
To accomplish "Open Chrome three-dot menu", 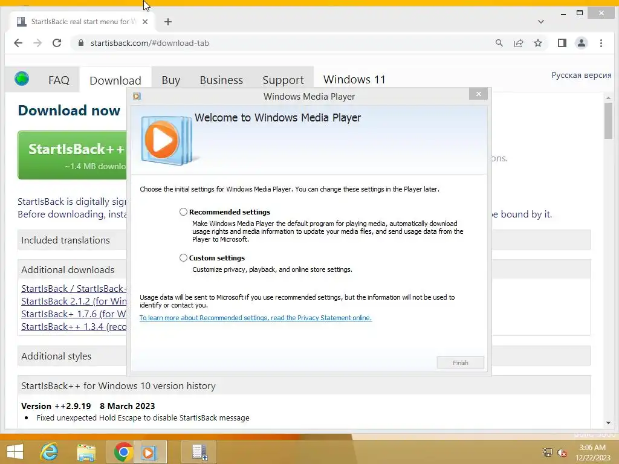I will pos(601,43).
